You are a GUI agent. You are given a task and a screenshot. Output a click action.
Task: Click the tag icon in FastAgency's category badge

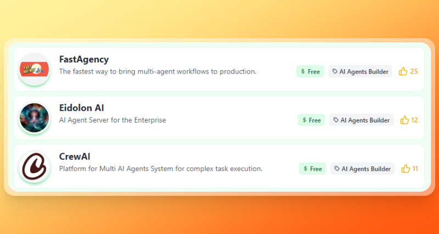(335, 71)
